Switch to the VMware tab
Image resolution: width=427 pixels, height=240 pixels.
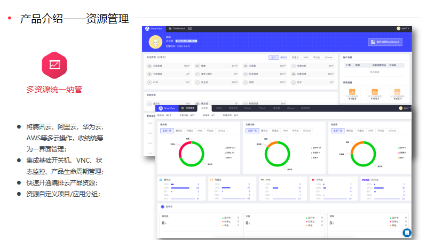[x=290, y=108]
